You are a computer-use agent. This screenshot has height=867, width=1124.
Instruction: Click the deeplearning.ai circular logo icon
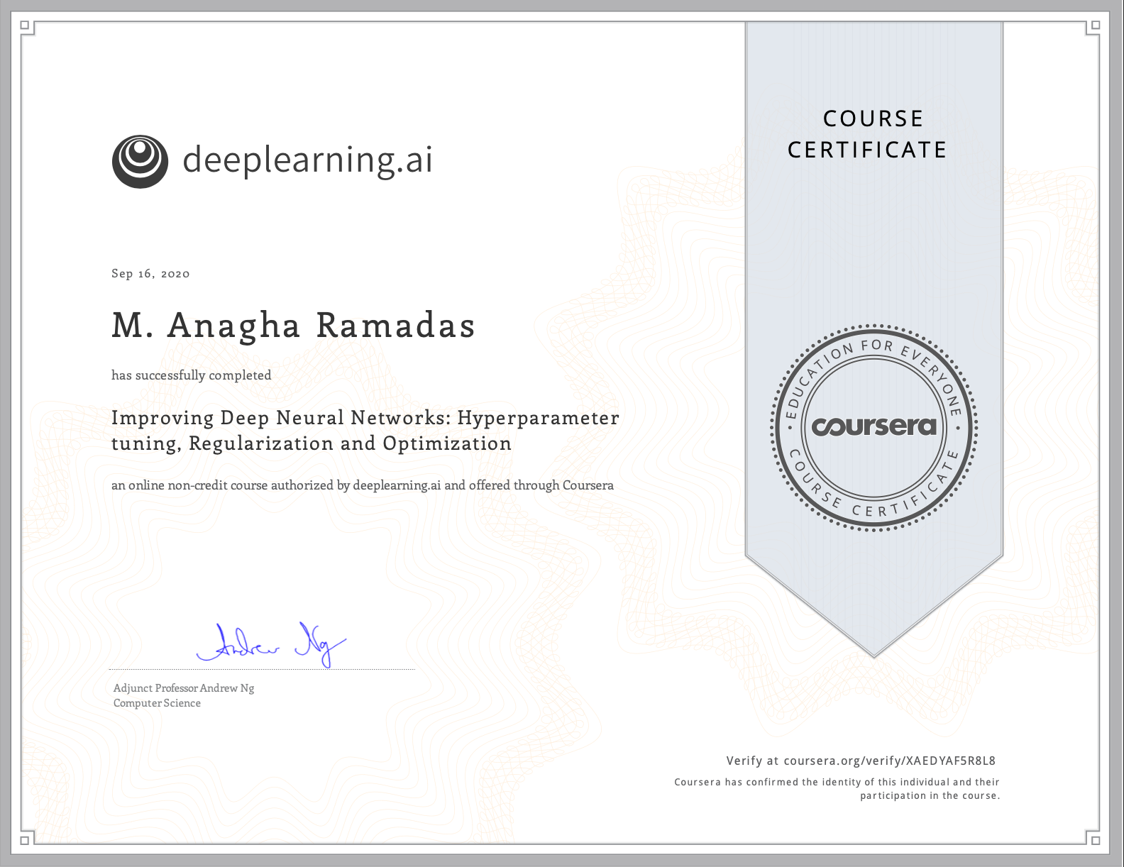140,161
